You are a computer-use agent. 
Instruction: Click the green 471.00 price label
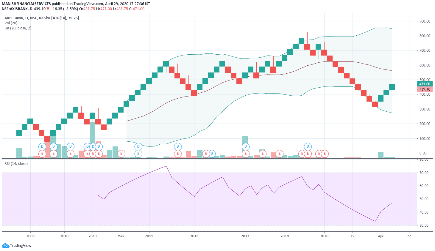click(425, 84)
